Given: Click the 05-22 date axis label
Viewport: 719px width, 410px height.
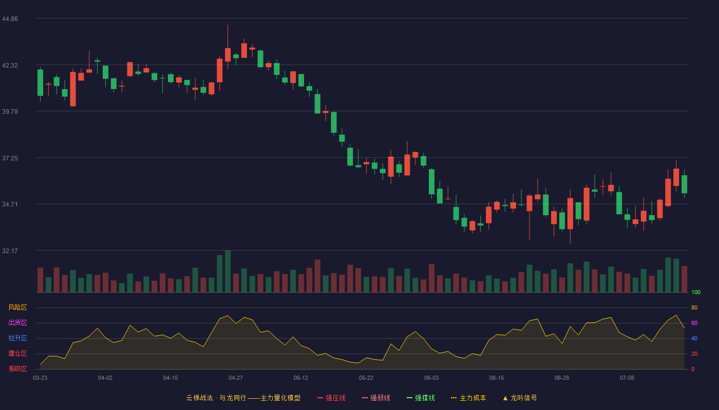Looking at the screenshot, I should [366, 378].
